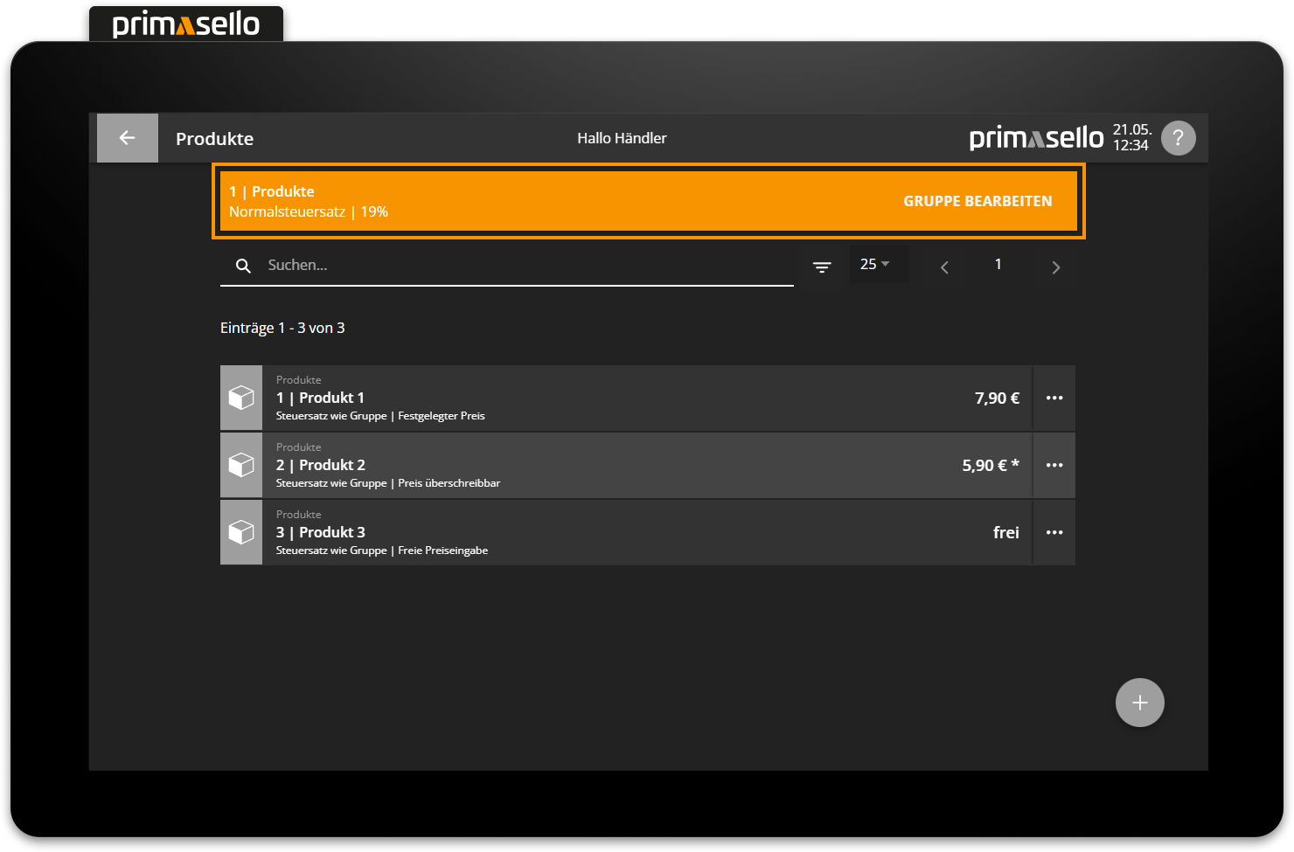Screen dimensions: 1294x852
Task: Click the magnifier search icon
Action: point(244,266)
